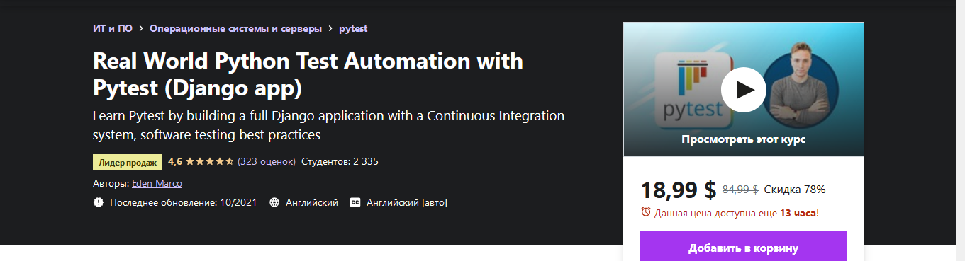Viewport: 965px width, 261px height.
Task: Go to the 'ИТ и ПО' breadcrumb
Action: [113, 29]
